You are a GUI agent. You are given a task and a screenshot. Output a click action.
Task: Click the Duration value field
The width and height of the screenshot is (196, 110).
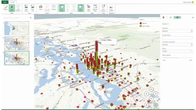[176, 31]
